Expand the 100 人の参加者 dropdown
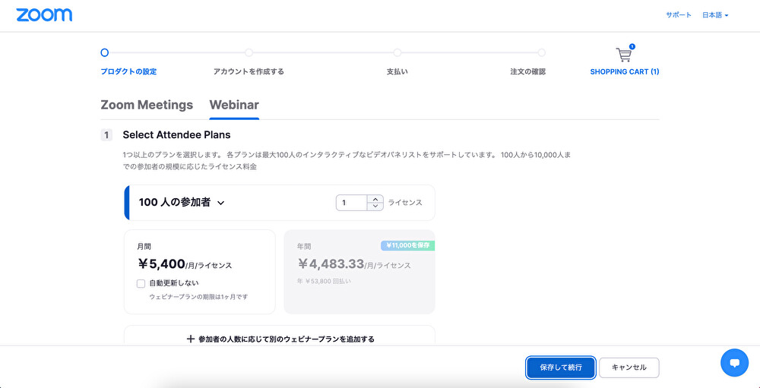The width and height of the screenshot is (760, 388). coord(182,203)
